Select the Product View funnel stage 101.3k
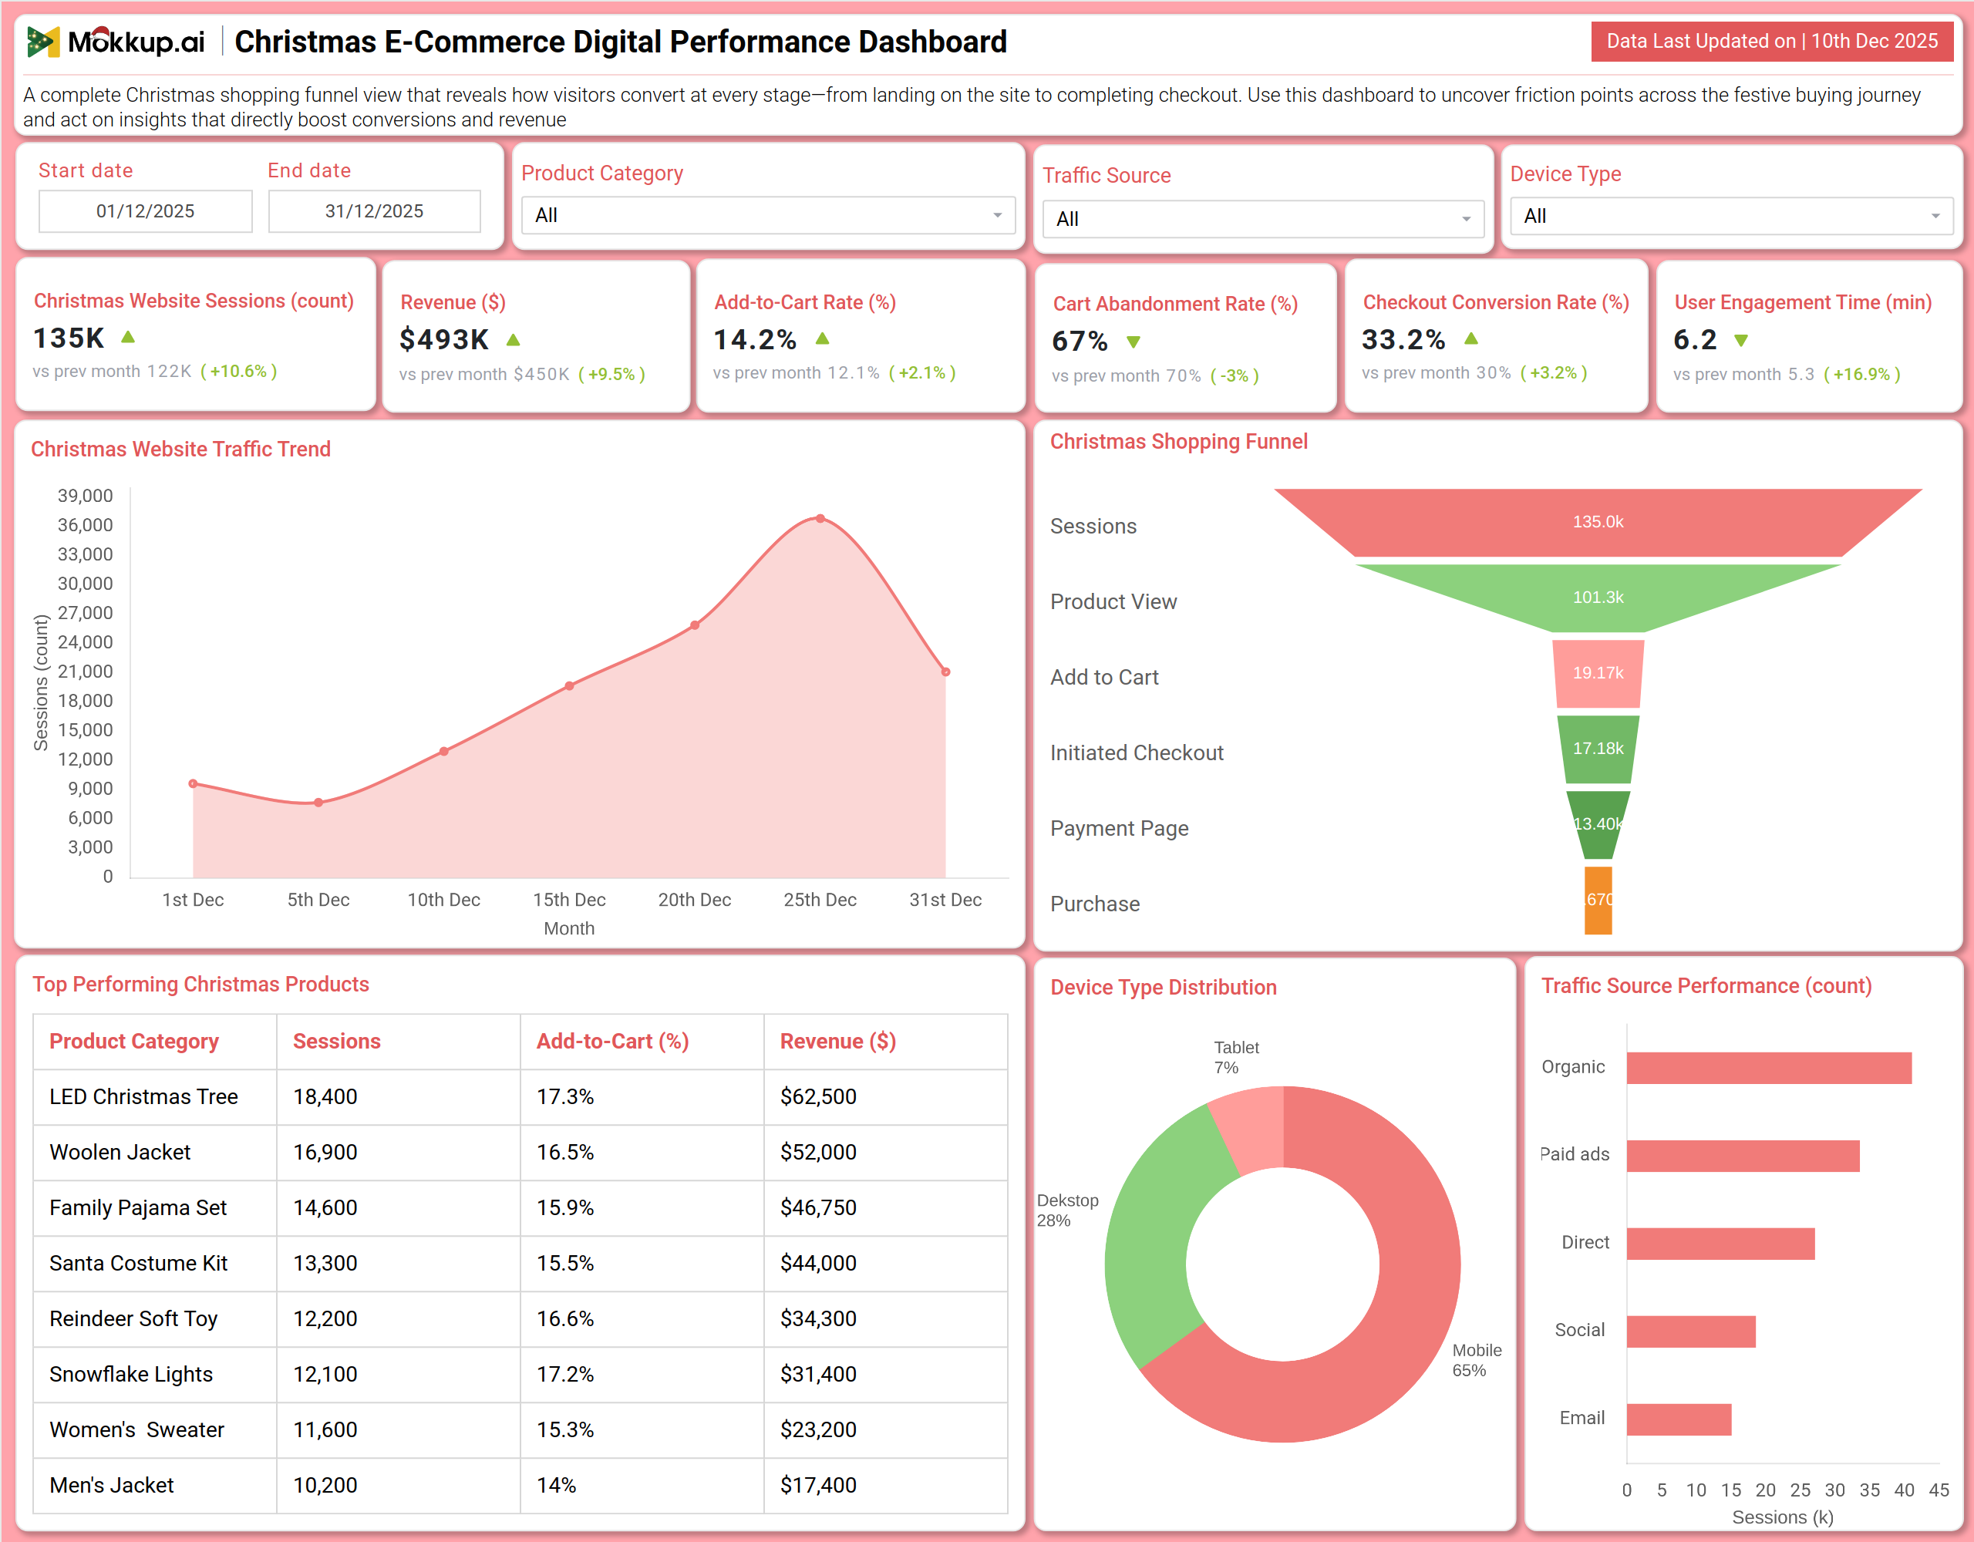Screen dimensions: 1974x1542 pyautogui.click(x=1597, y=598)
